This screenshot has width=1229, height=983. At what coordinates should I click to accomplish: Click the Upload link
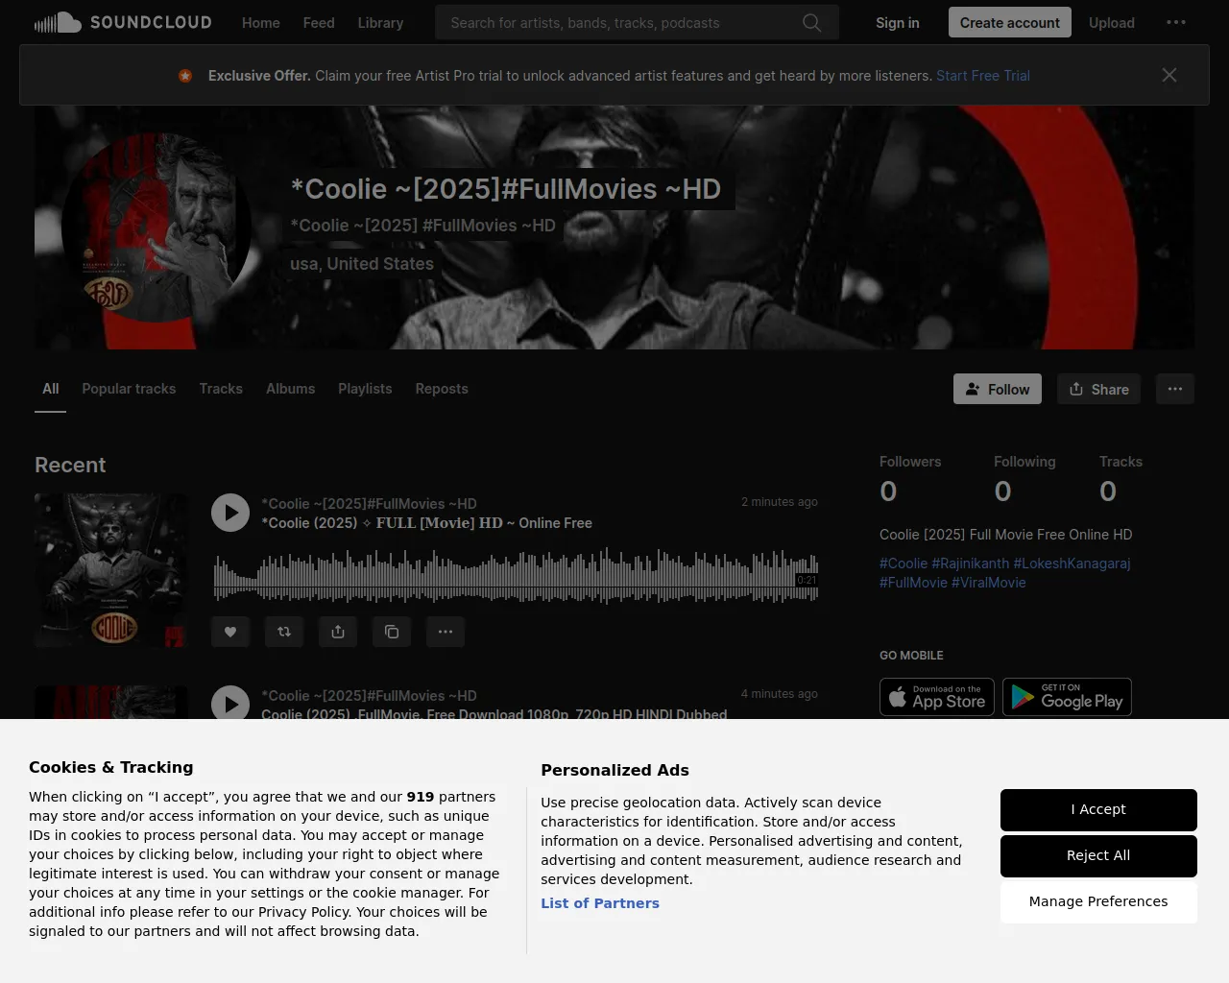click(1112, 23)
